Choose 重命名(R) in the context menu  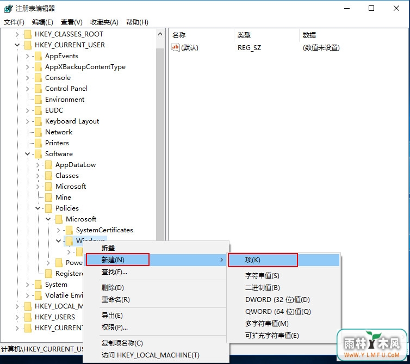[156, 300]
